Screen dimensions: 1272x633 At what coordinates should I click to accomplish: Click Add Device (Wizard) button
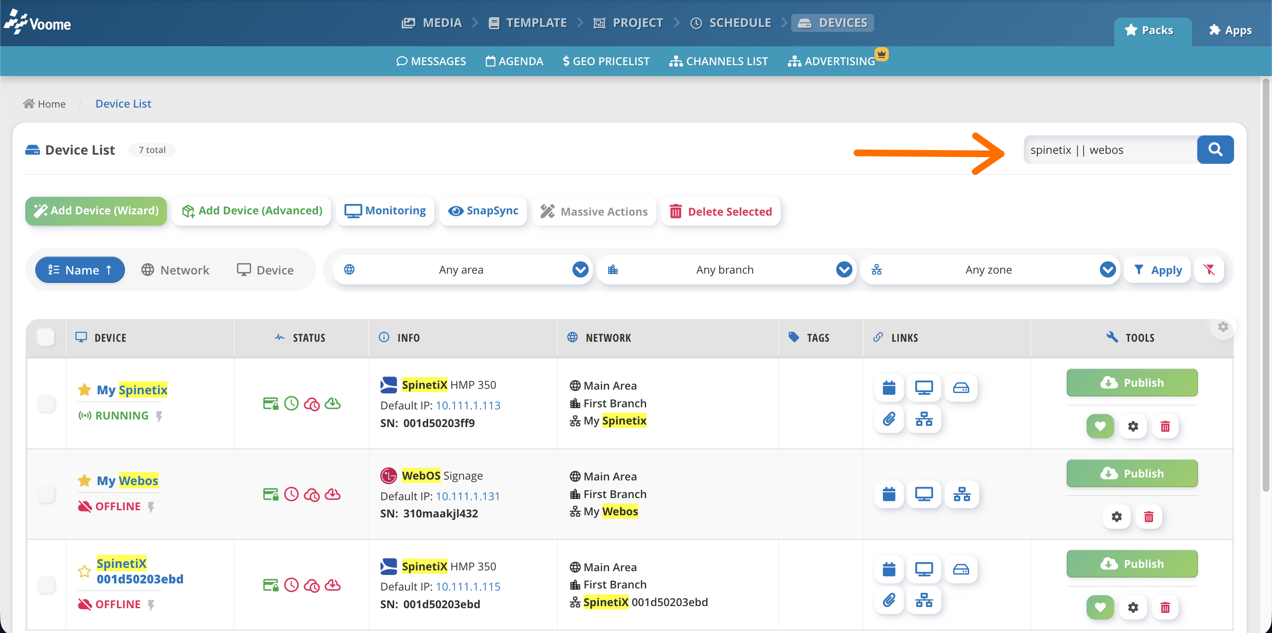[96, 211]
